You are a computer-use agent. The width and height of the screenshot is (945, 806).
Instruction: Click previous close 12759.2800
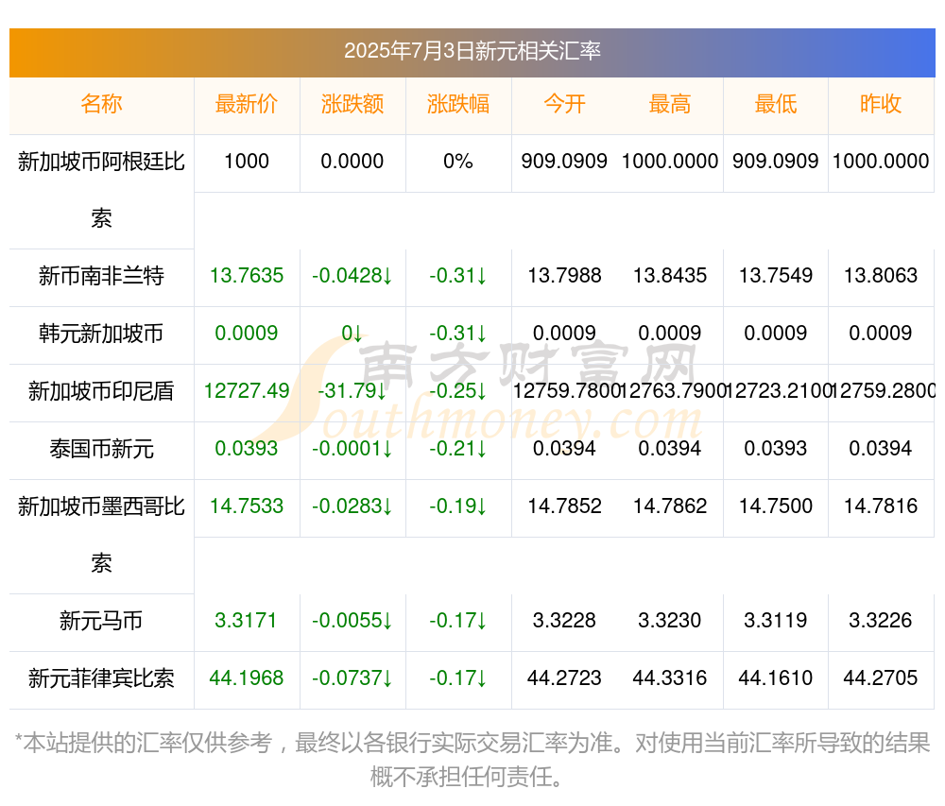click(x=884, y=390)
